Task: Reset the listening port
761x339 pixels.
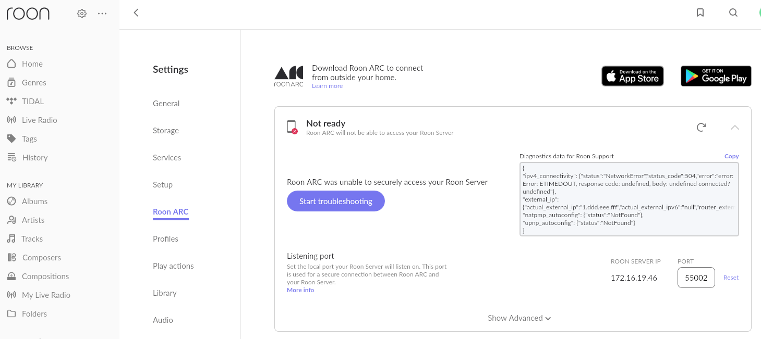Action: (731, 278)
